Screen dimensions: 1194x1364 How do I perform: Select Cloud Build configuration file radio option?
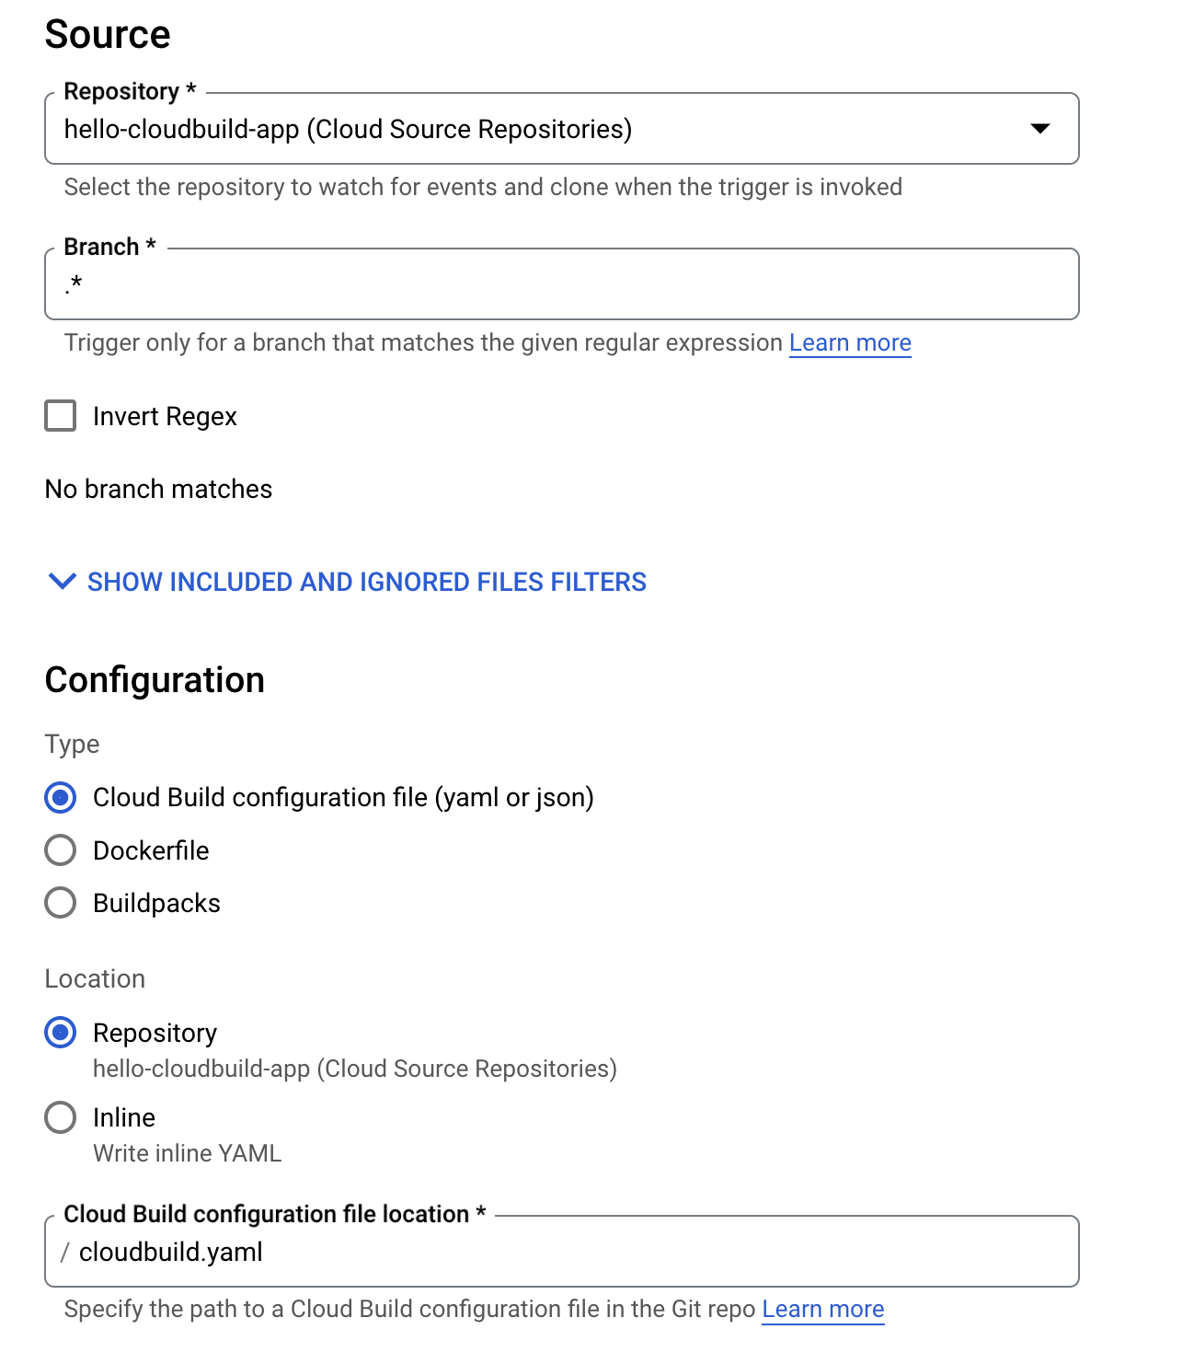click(x=61, y=797)
